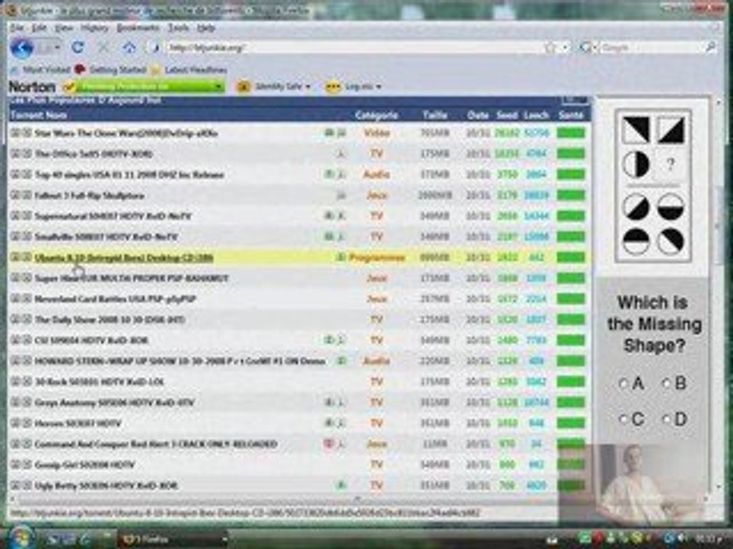Click red icon in Command And Conquer row
Screen dimensions: 733x549
[x=328, y=444]
